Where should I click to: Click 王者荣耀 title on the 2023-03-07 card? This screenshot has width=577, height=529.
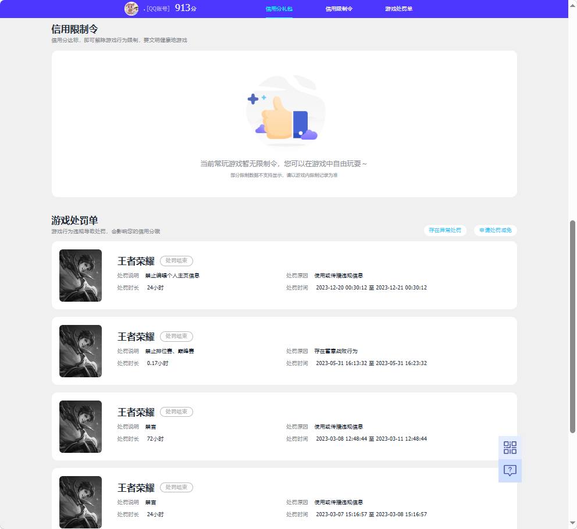[136, 488]
